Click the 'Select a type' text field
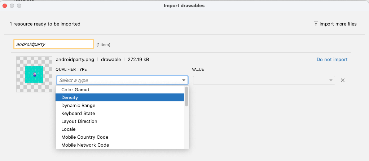Viewport: 369px width, 161px height. pyautogui.click(x=118, y=80)
